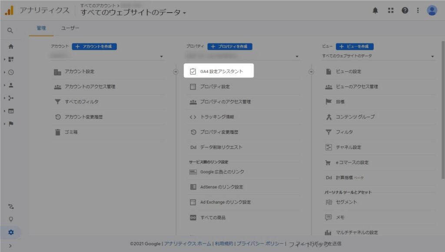
Task: Select the 管理 tab
Action: 41,28
